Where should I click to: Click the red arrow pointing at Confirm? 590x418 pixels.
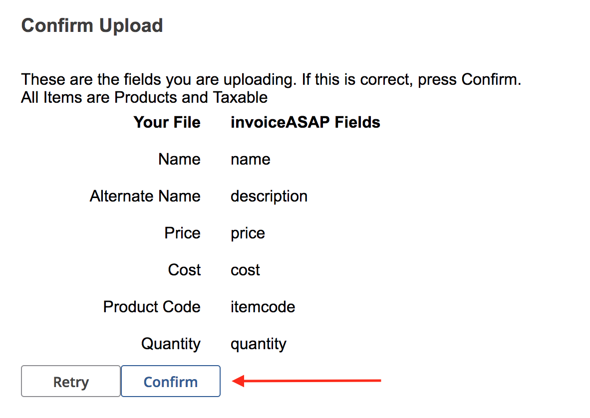(307, 382)
